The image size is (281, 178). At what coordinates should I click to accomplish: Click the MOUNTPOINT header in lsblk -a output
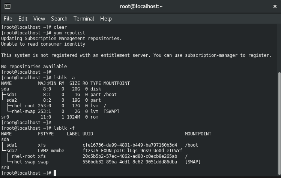click(x=116, y=83)
